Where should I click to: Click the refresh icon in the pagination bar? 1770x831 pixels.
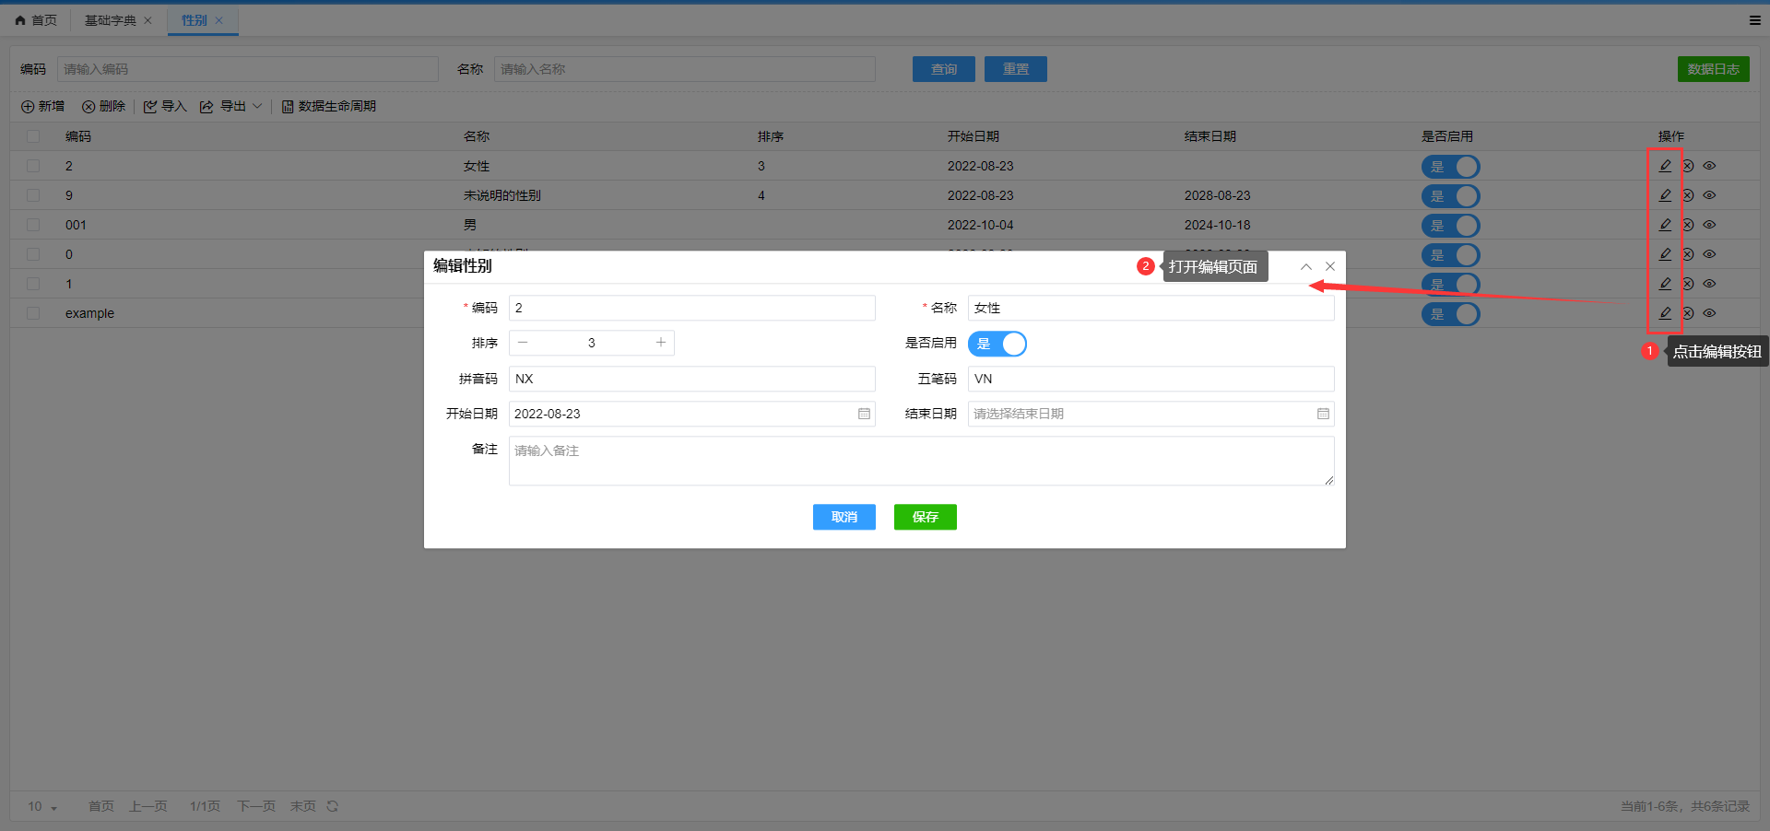(333, 806)
